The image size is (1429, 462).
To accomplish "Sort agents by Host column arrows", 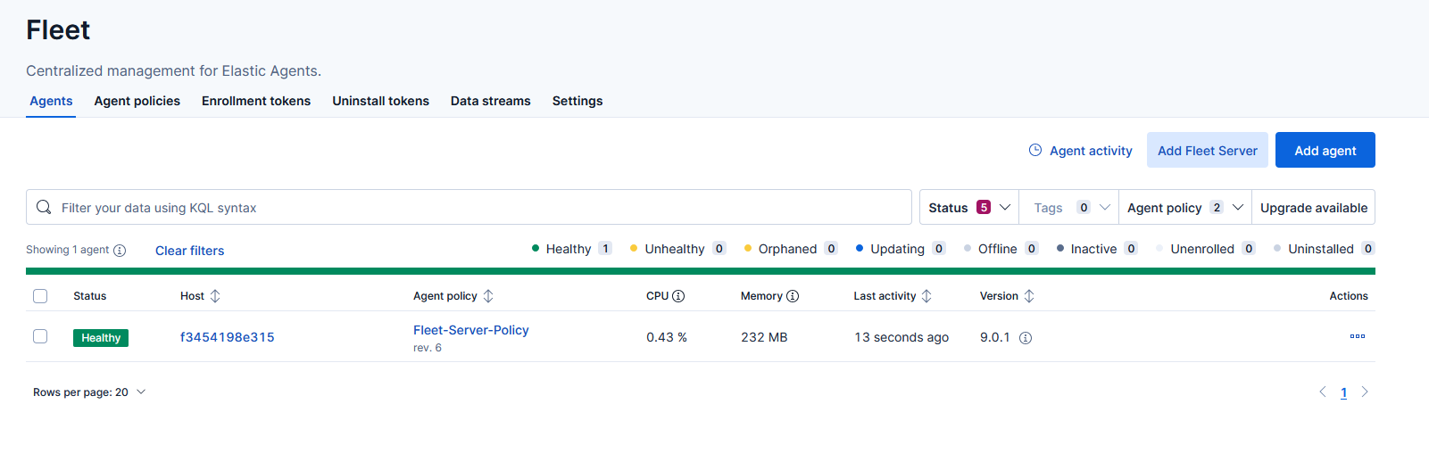I will (215, 296).
